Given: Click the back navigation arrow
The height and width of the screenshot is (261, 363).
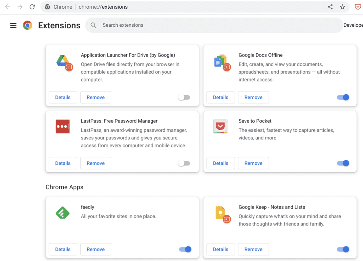Looking at the screenshot, I should coord(8,7).
